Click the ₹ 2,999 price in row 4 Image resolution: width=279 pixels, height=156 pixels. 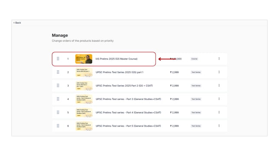coord(174,99)
